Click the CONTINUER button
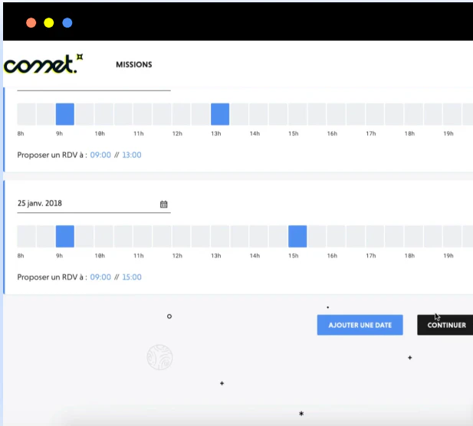473x426 pixels. tap(446, 325)
